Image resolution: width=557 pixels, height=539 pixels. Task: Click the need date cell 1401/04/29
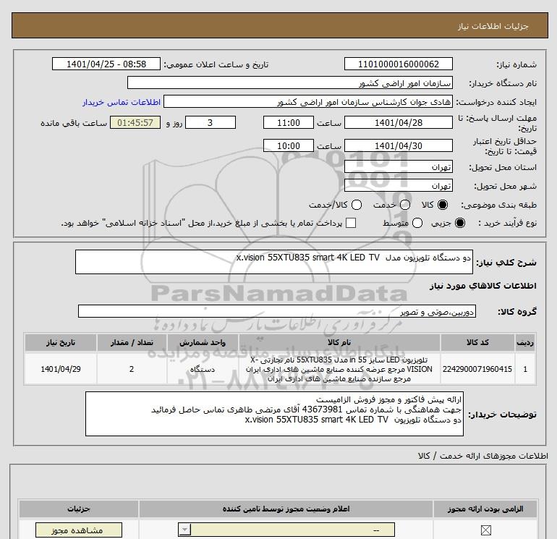click(60, 369)
